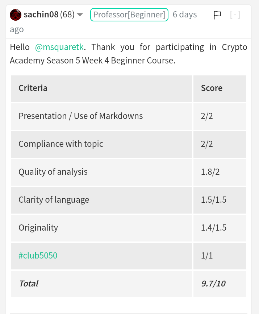
Task: Open the "6 days ago" timestamp link
Action: pyautogui.click(x=184, y=15)
